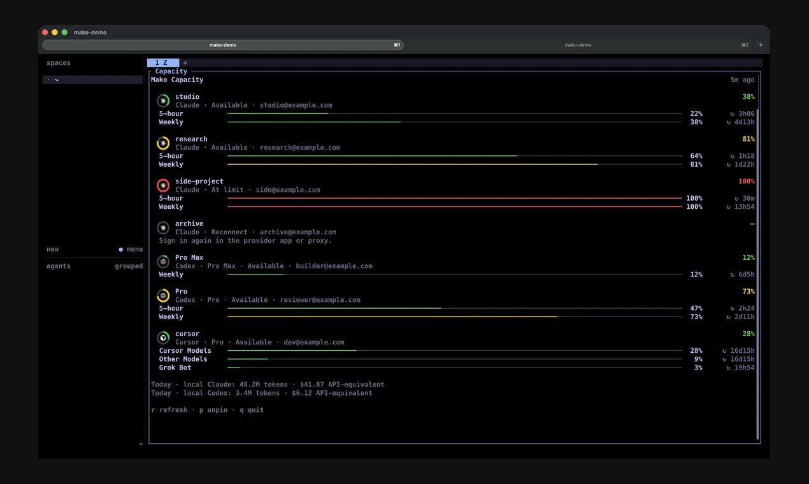Viewport: 809px width, 484px height.
Task: Click the 13h54 reset time
Action: coord(745,206)
